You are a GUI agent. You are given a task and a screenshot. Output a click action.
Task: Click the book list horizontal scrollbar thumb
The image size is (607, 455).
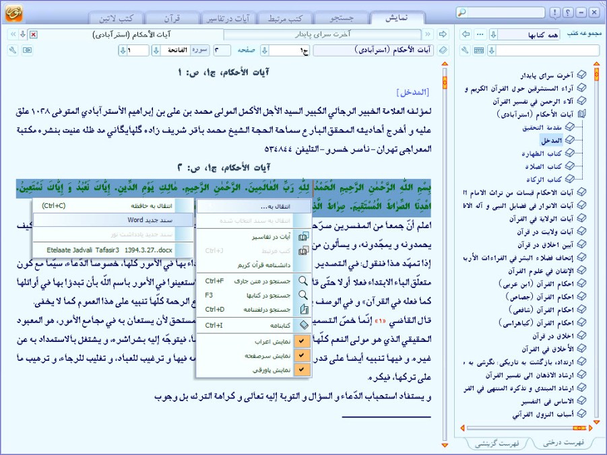pos(579,428)
